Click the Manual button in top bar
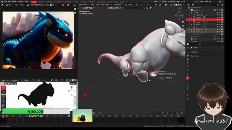The image size is (232, 130). [173, 1]
